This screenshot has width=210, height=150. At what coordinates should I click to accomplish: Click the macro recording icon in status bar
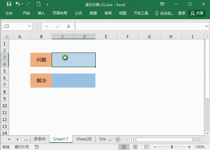coord(37,147)
